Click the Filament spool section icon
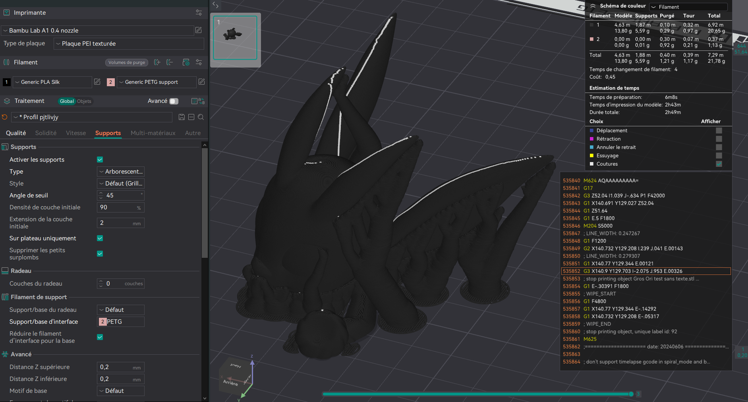 (6, 62)
